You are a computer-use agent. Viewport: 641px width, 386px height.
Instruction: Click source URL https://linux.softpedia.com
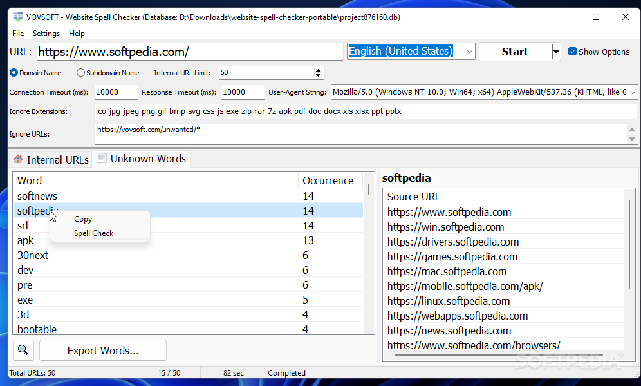(x=449, y=301)
